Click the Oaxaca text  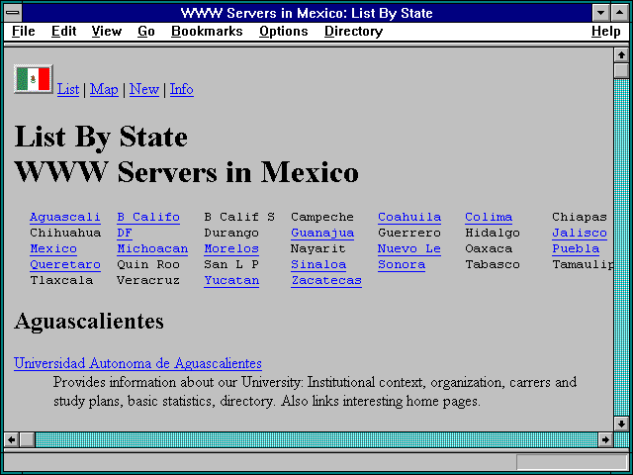(x=489, y=248)
